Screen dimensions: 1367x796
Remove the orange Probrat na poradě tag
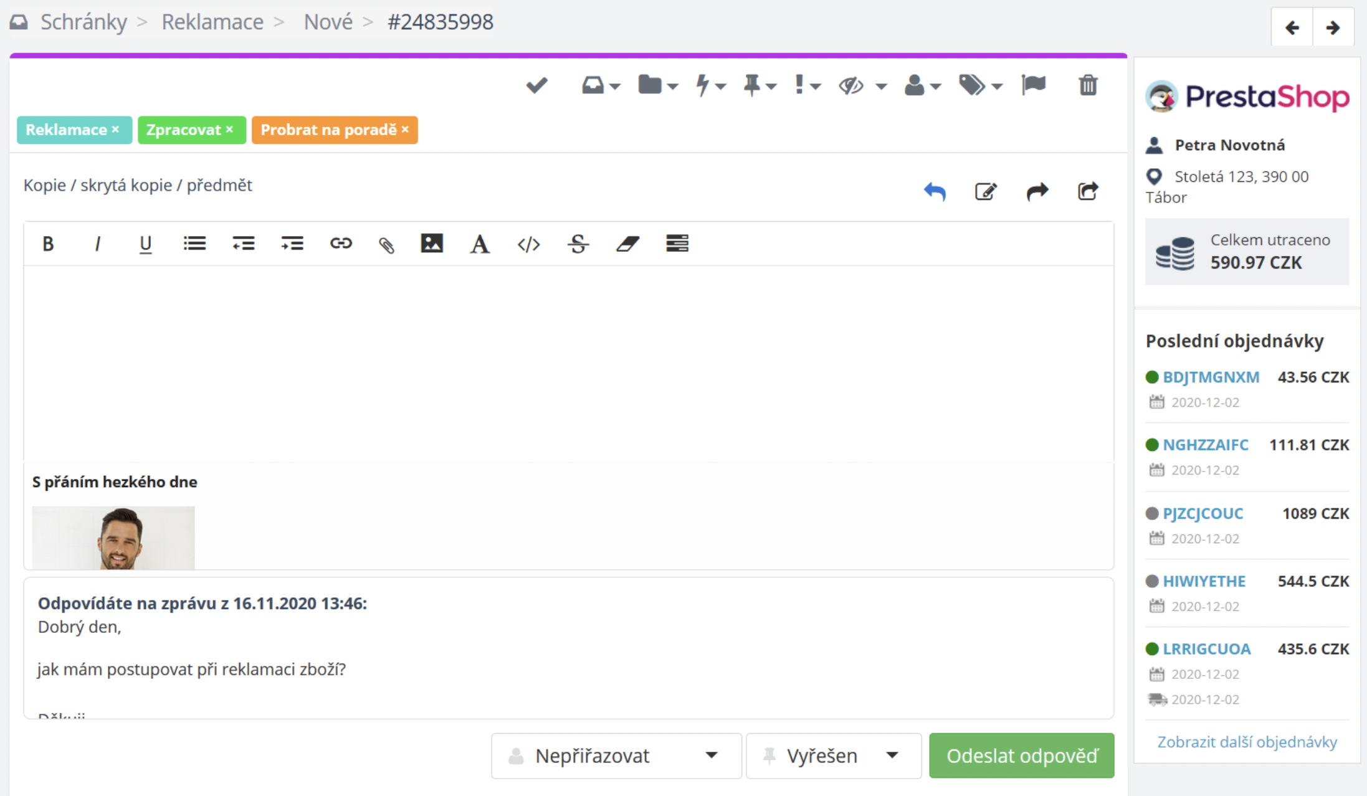[x=406, y=130]
